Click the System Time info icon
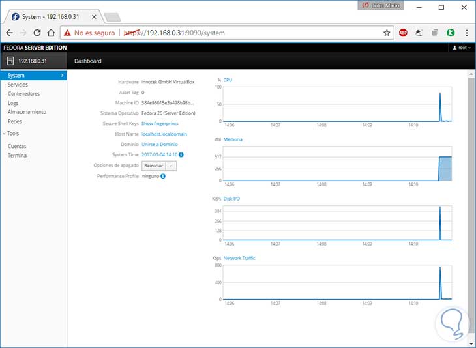 click(x=181, y=154)
